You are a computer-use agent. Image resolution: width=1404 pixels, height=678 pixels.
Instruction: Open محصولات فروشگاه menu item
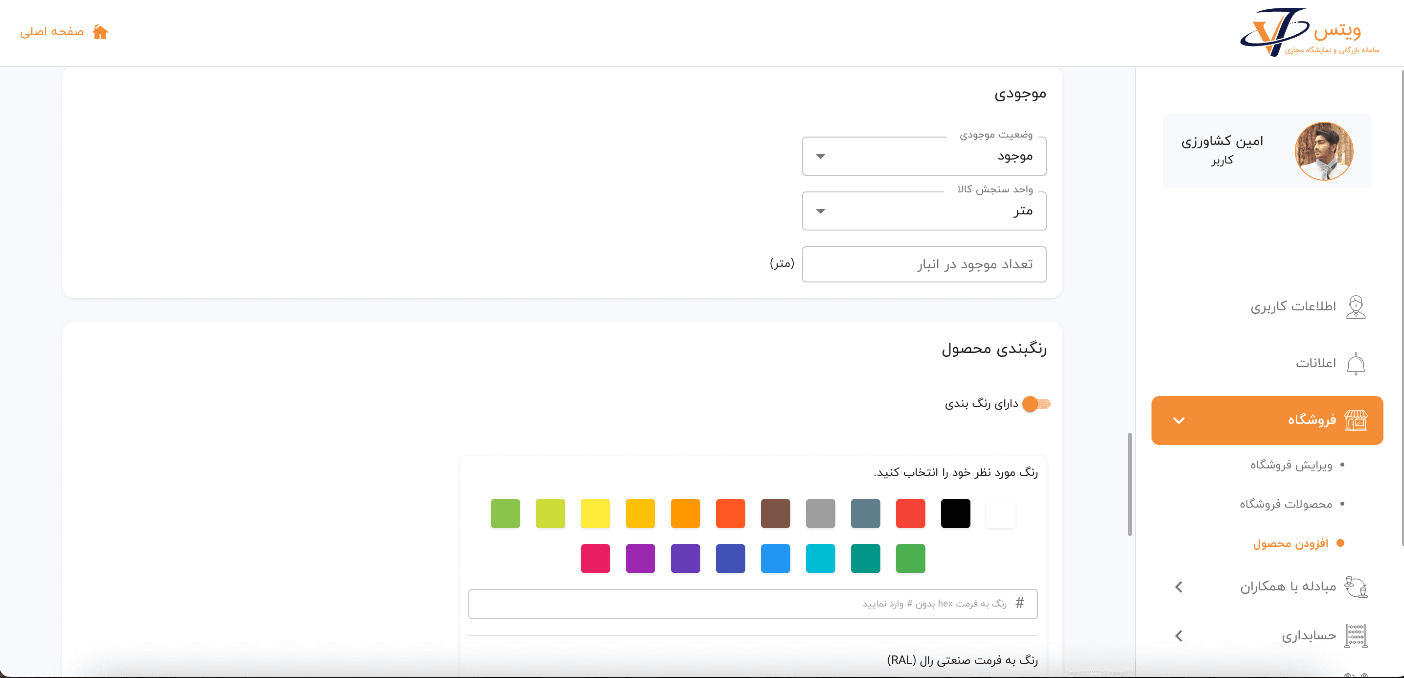[1286, 504]
